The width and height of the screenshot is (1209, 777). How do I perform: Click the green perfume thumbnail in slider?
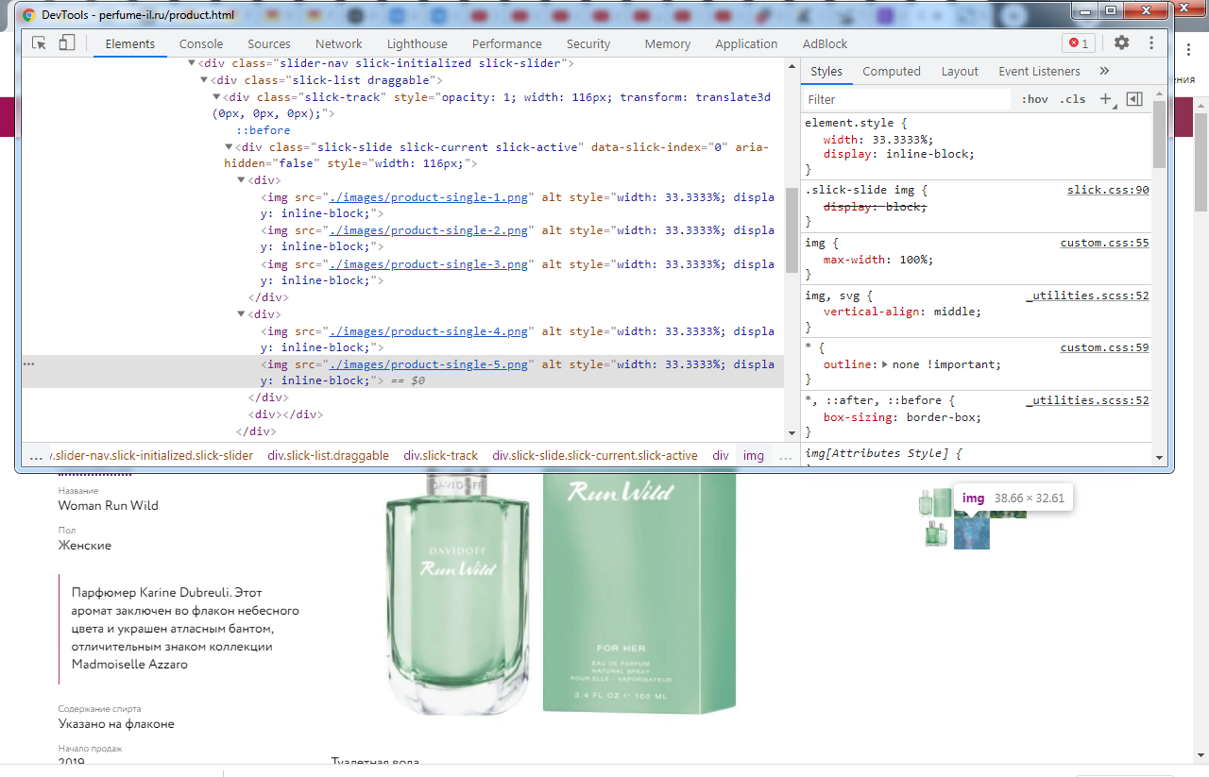936,502
